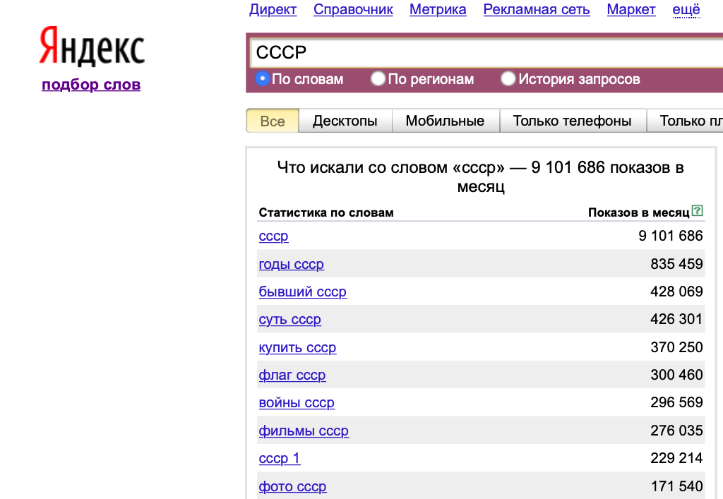Open the флаг ссср keyword link
Image resolution: width=723 pixels, height=499 pixels.
292,375
